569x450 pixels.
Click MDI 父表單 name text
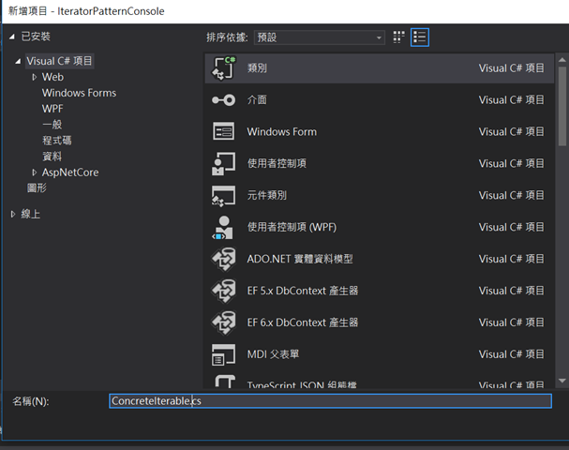click(273, 354)
